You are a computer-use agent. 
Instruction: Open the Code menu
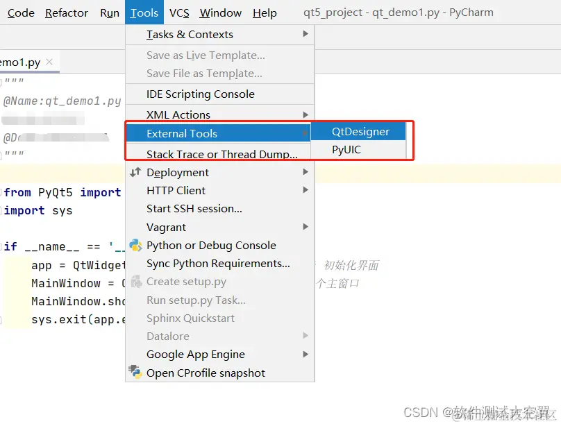(21, 13)
